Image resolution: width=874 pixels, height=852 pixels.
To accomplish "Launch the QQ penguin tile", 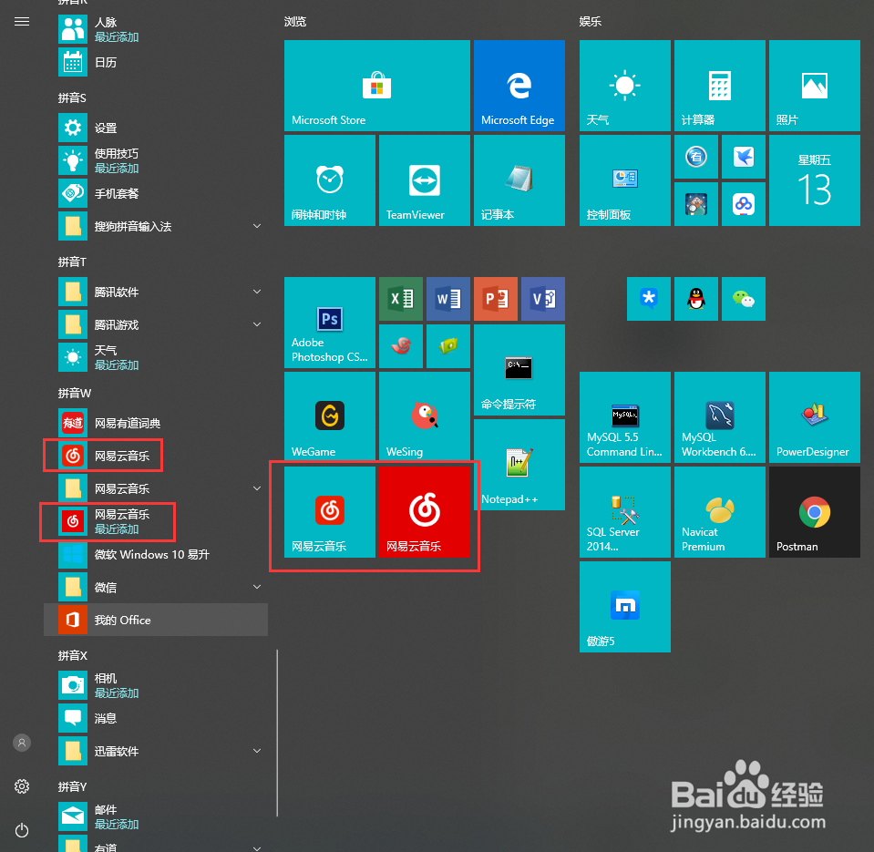I will [x=696, y=299].
